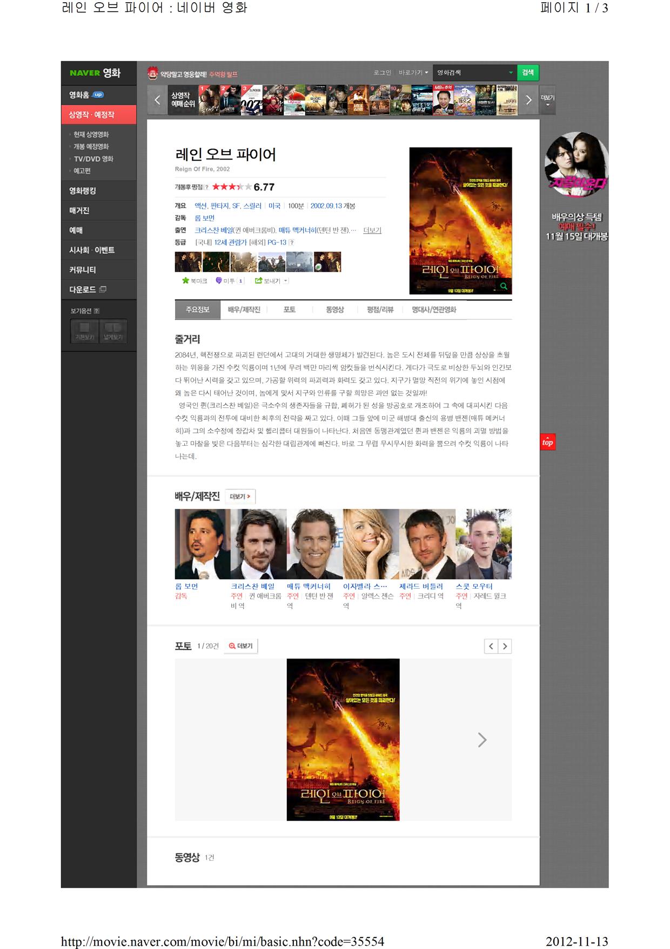The height and width of the screenshot is (949, 670).
Task: Click 미국 country link
Action: pos(274,206)
